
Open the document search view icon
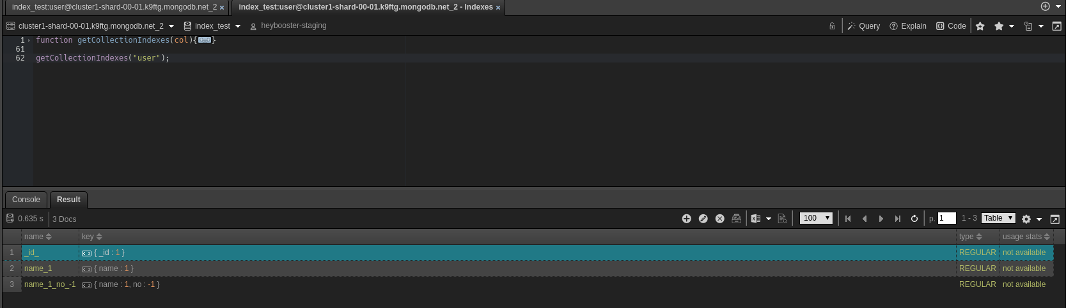click(782, 219)
